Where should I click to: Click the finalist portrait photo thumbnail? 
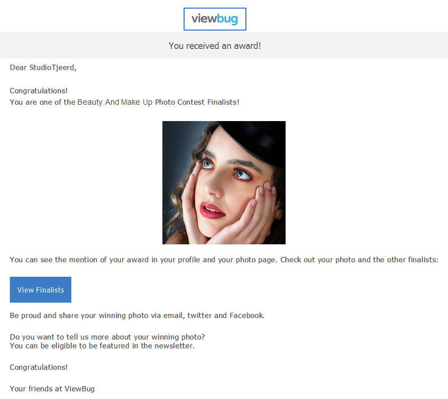224,183
